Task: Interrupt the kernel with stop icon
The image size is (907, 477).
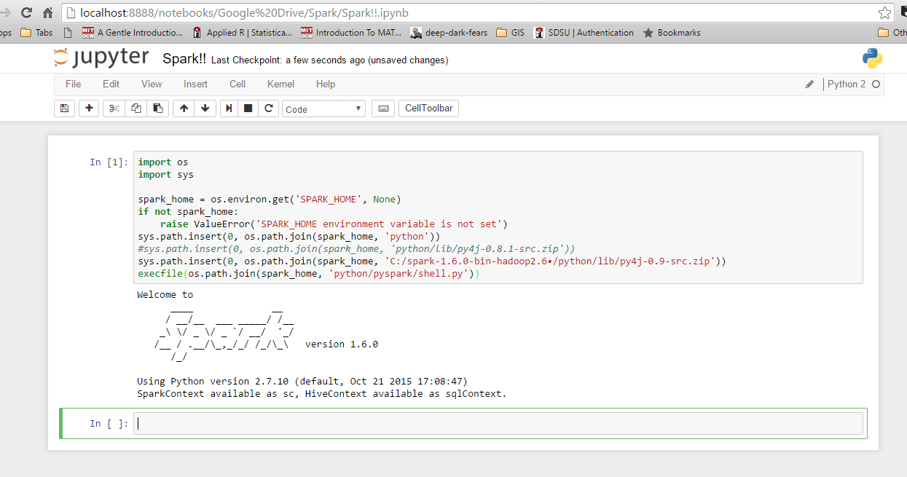Action: [x=247, y=108]
